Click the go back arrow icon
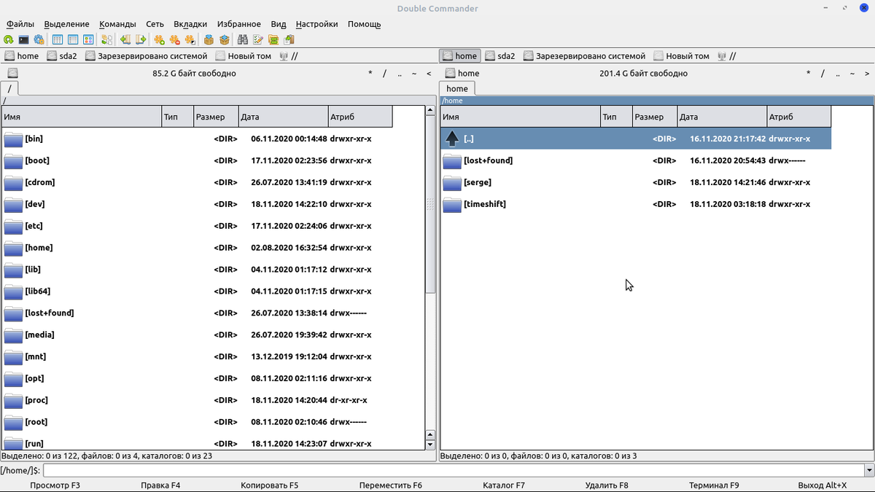Viewport: 875px width, 492px height. pyautogui.click(x=125, y=40)
